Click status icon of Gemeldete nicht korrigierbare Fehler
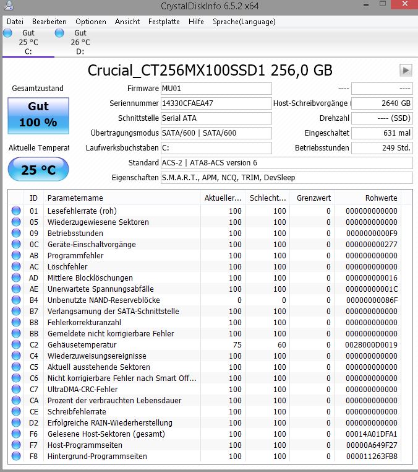The image size is (418, 472). (16, 333)
